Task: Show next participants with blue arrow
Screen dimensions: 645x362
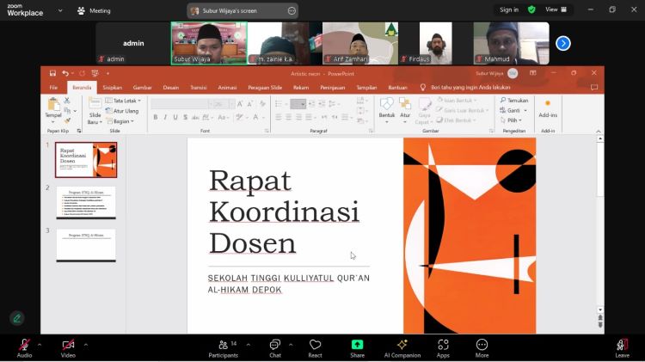Action: pos(563,43)
